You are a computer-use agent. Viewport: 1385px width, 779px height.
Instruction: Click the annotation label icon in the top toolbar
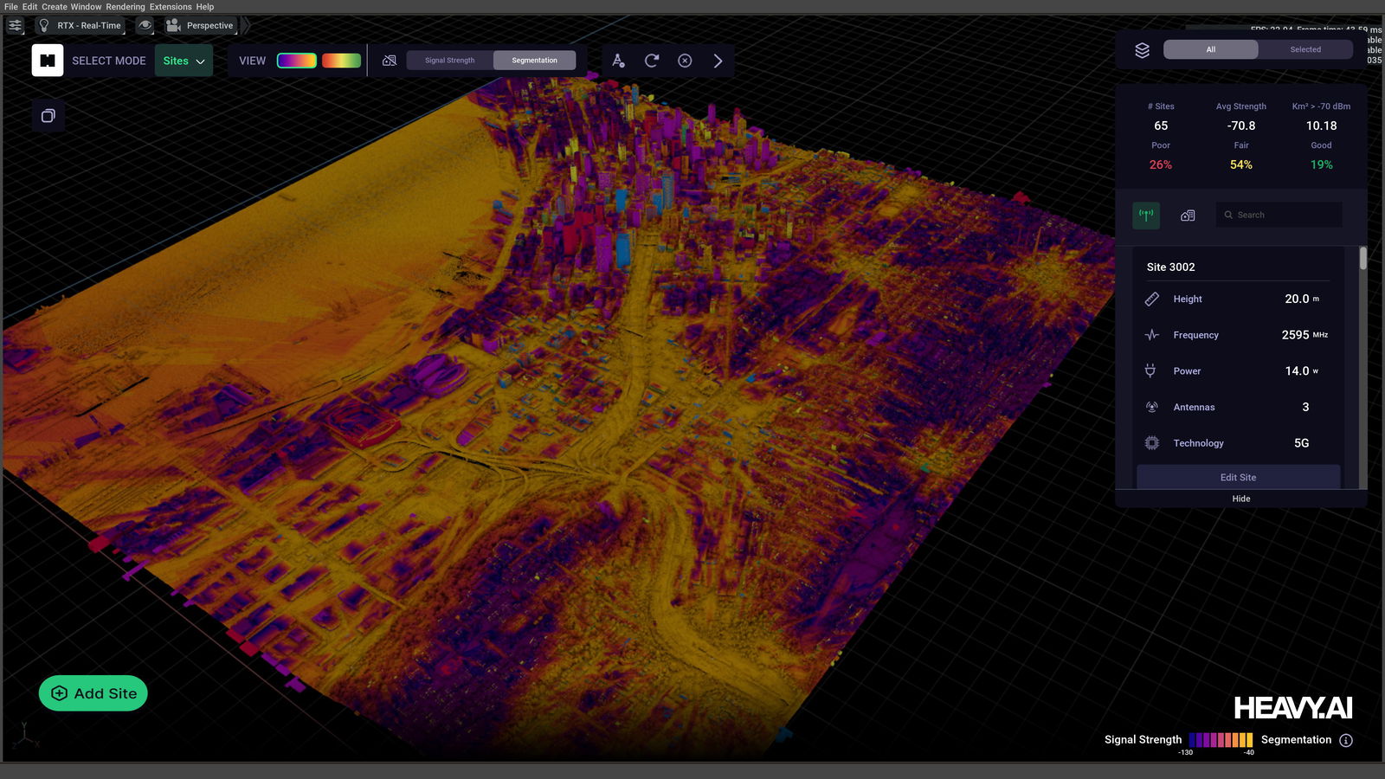(x=618, y=61)
